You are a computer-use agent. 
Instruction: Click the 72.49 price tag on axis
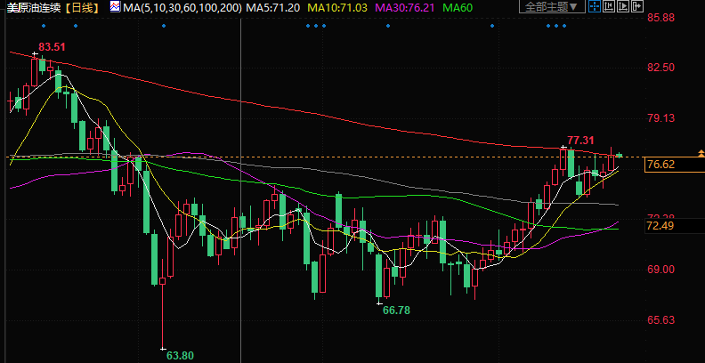[x=660, y=226]
